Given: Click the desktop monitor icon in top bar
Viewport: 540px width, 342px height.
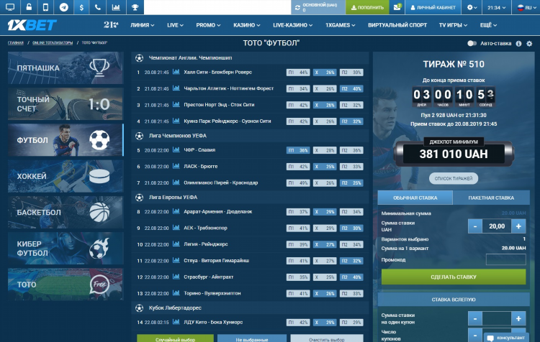Looking at the screenshot, I should click(10, 7).
